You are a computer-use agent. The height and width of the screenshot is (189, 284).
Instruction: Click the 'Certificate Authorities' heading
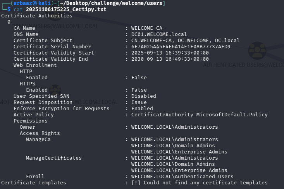point(36,16)
